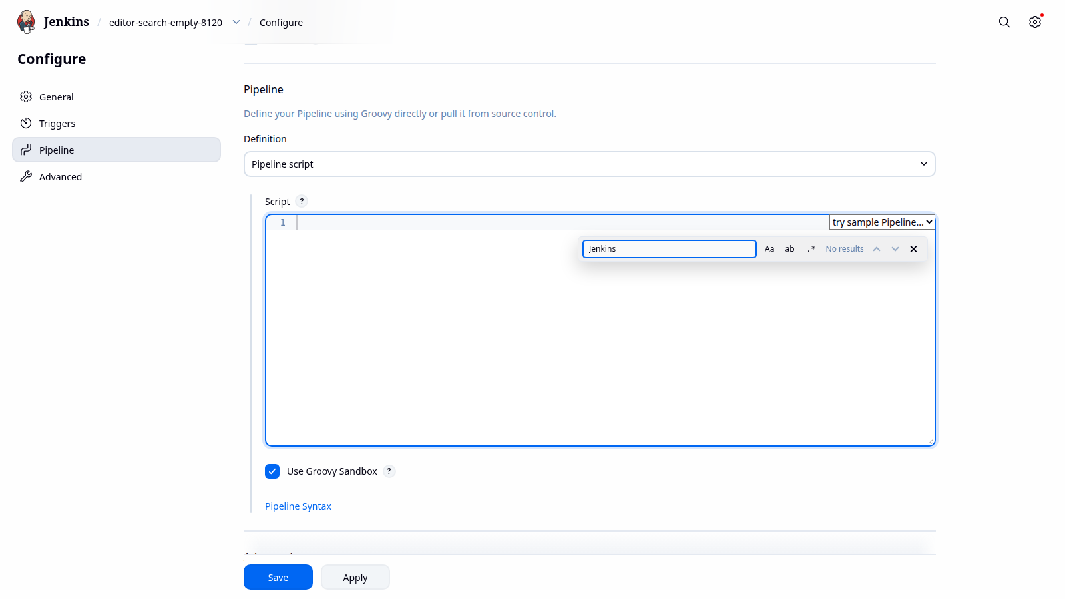Click the Triggers clock icon
Screen dimensions: 1065x599
pos(26,123)
